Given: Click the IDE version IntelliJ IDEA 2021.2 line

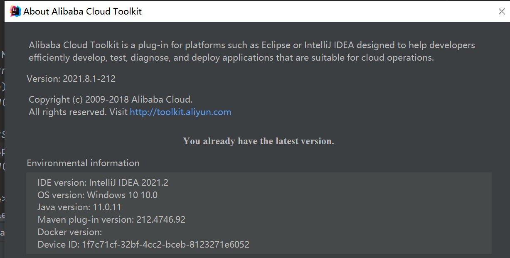Looking at the screenshot, I should point(102,182).
